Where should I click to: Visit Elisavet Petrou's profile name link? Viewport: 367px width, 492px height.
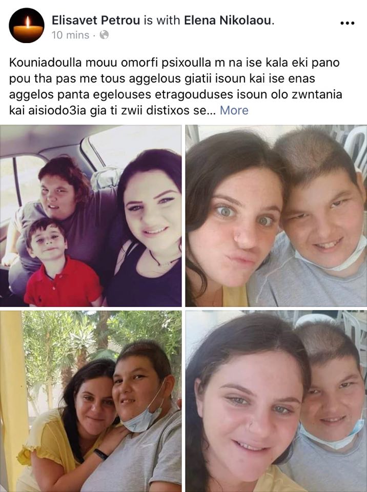pyautogui.click(x=96, y=20)
